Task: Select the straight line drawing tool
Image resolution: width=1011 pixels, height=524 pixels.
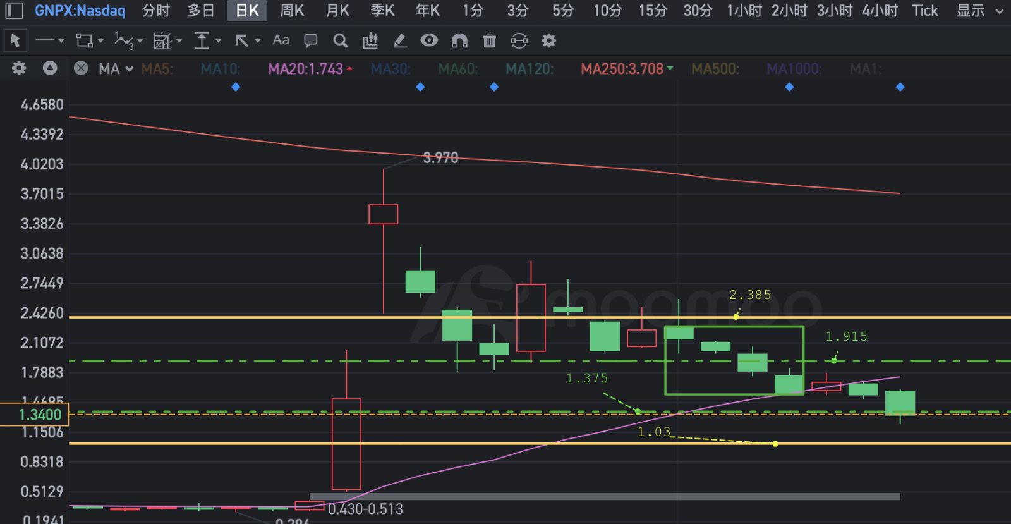Action: coord(44,41)
